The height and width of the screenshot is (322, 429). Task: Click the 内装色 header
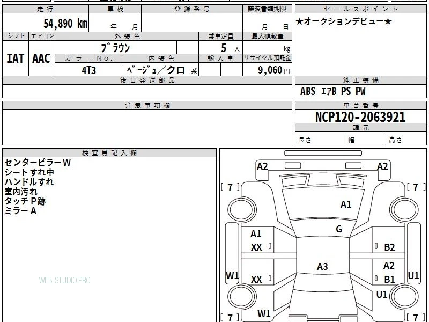pyautogui.click(x=161, y=58)
